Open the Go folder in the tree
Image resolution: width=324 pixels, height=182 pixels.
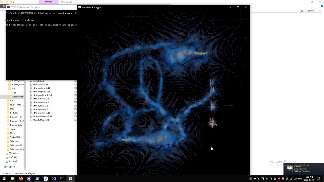[10, 101]
